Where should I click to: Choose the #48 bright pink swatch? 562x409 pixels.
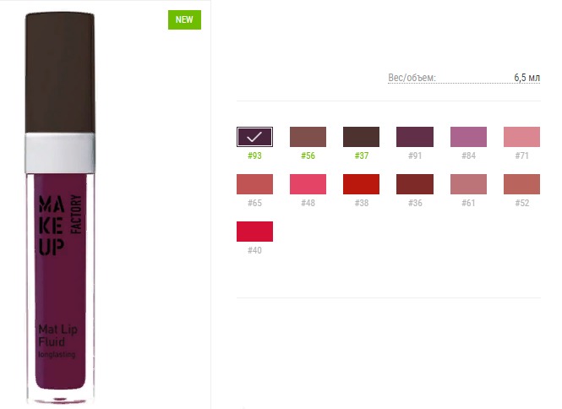pyautogui.click(x=308, y=184)
